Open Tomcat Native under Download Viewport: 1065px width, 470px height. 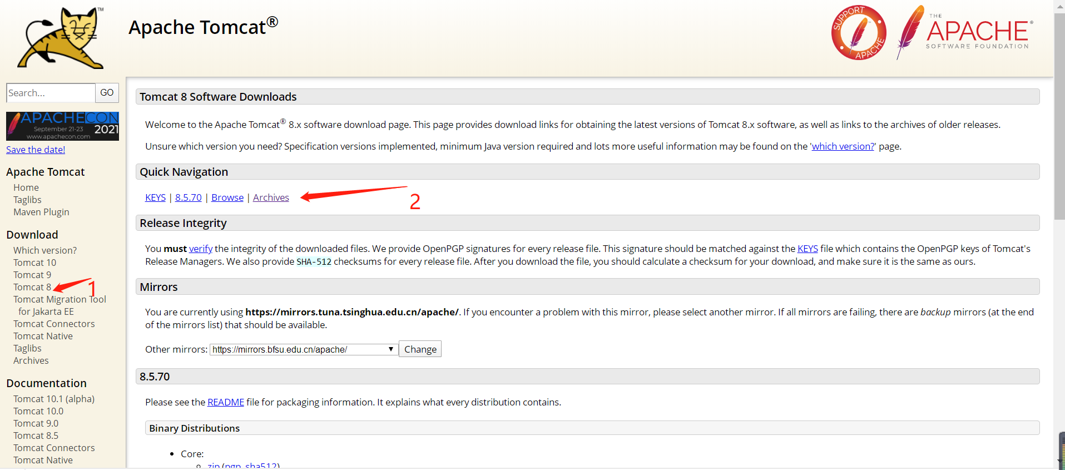coord(43,336)
